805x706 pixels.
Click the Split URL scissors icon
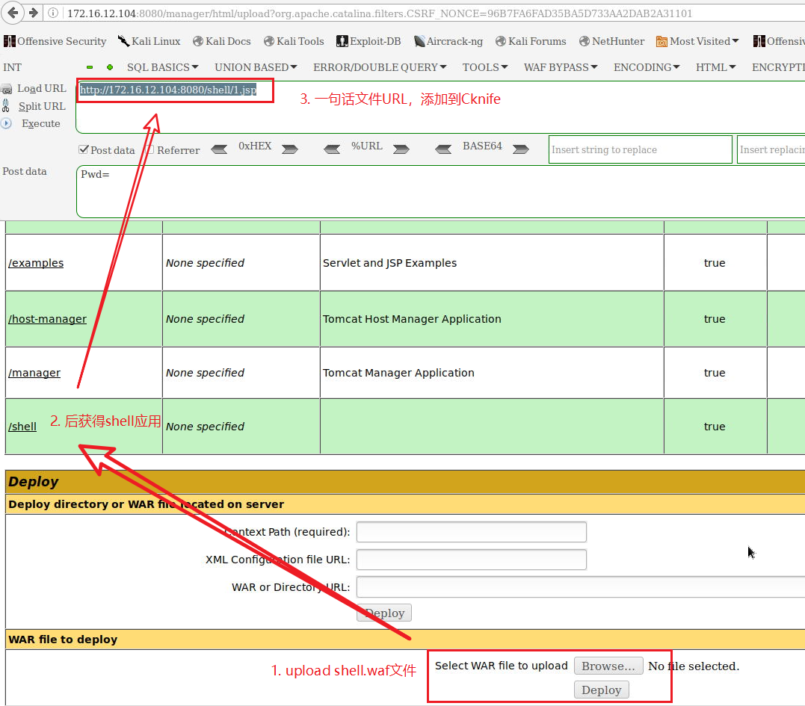coord(7,106)
